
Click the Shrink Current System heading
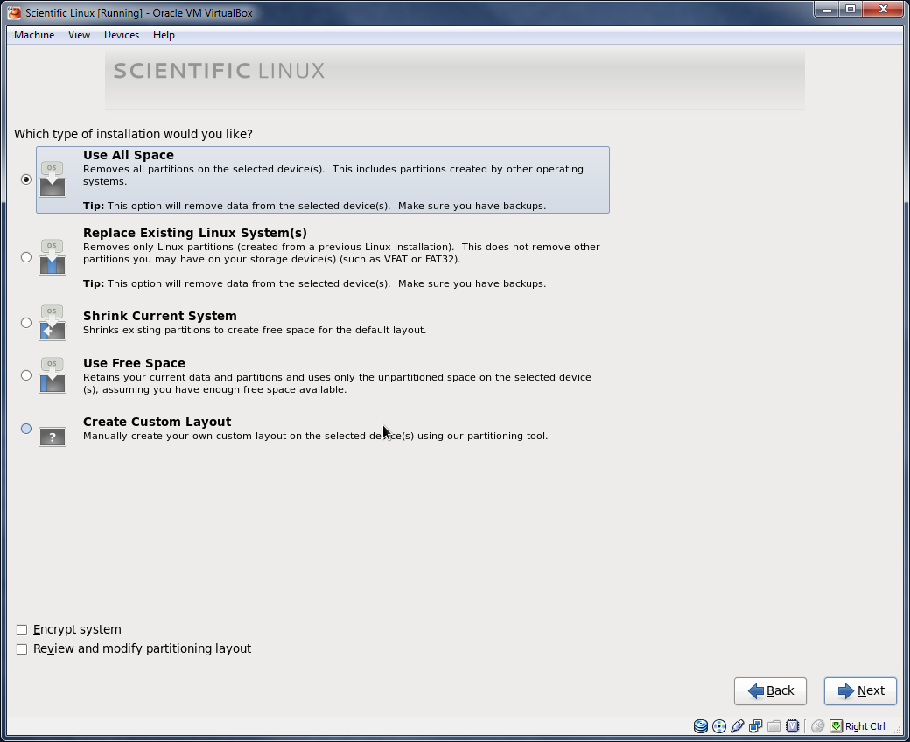(159, 316)
